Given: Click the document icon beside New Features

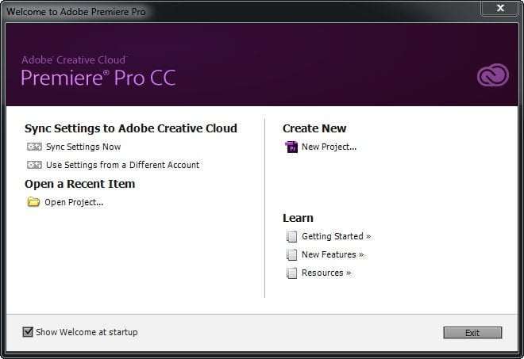Looking at the screenshot, I should click(x=291, y=254).
